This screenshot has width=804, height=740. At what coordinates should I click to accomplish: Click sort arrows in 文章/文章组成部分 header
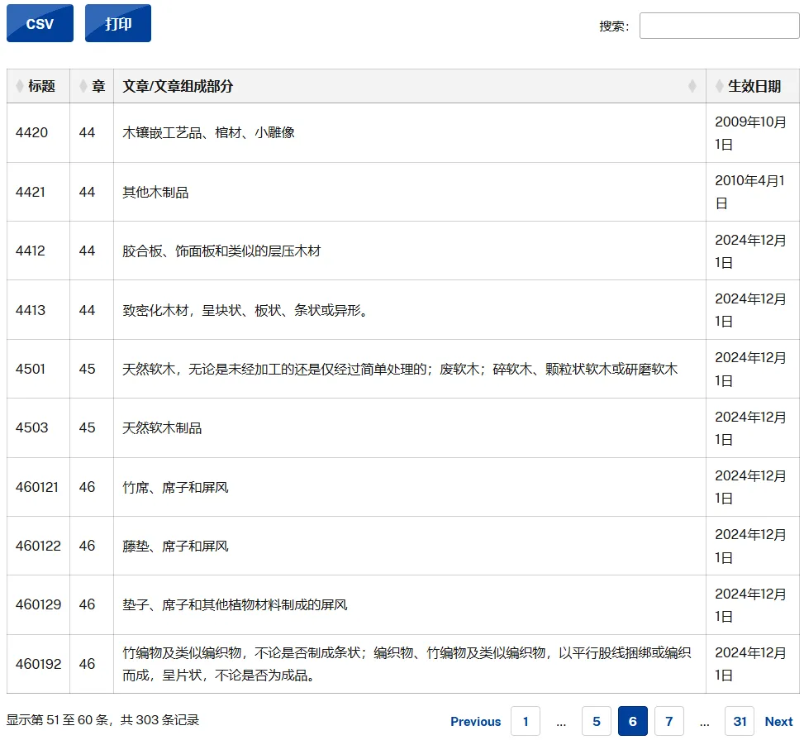(x=692, y=86)
